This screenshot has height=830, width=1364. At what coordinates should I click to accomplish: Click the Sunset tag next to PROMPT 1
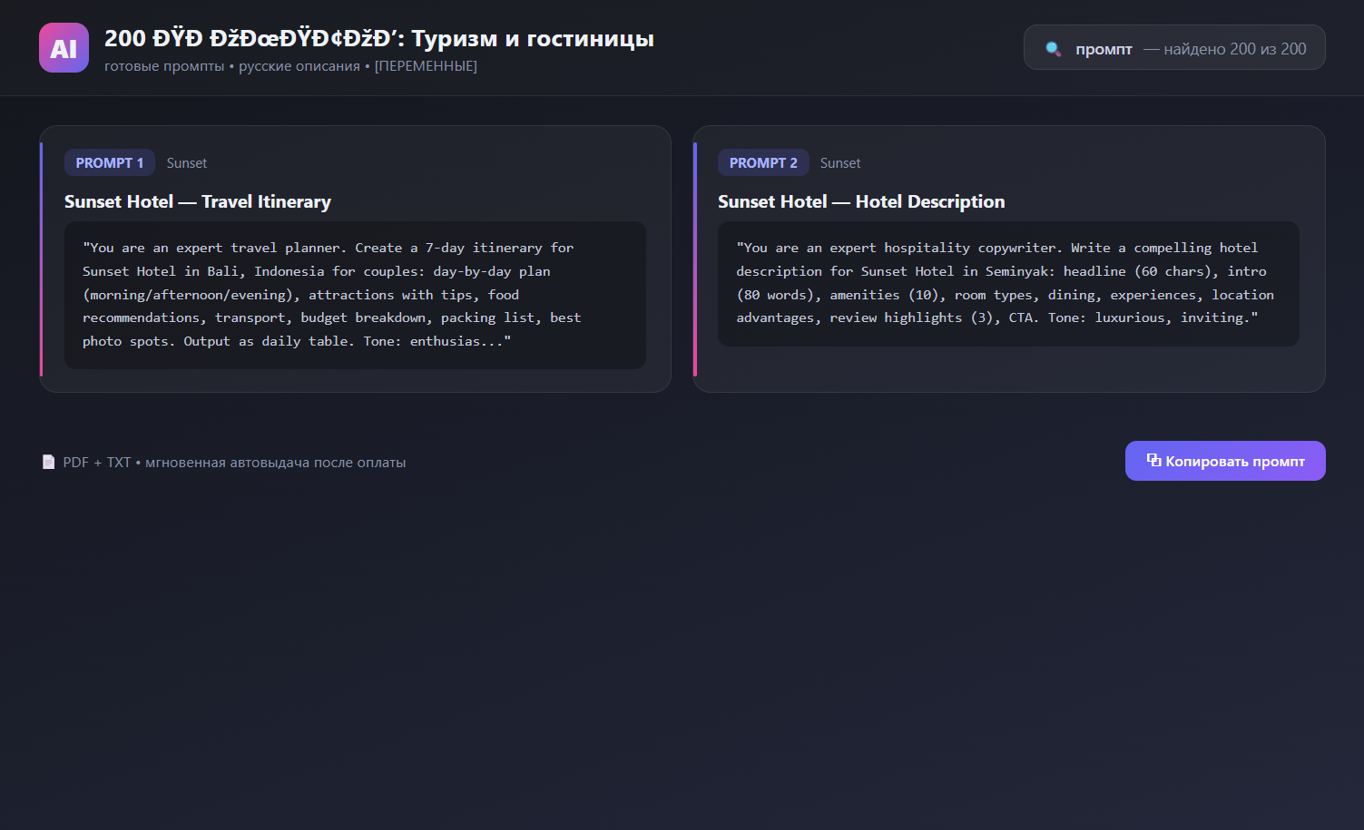click(x=187, y=163)
